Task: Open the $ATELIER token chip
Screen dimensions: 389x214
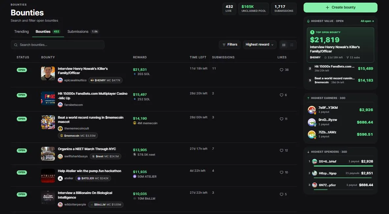Action: 93,178
